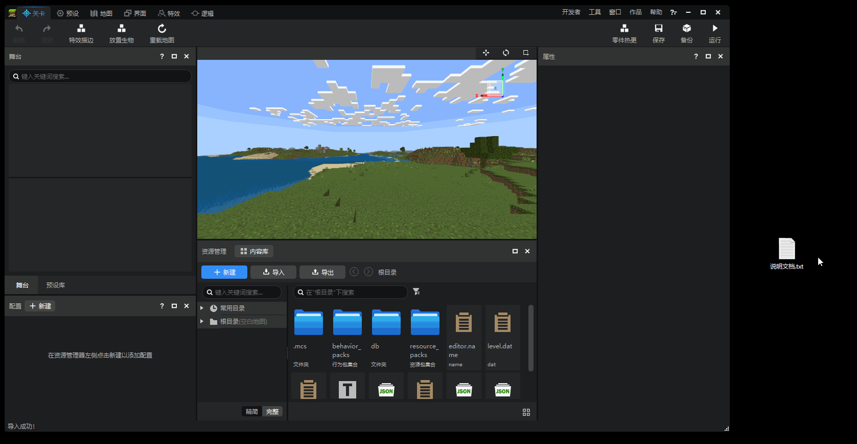Switch to the 舞台 bottom tab
The height and width of the screenshot is (444, 857).
coord(22,285)
